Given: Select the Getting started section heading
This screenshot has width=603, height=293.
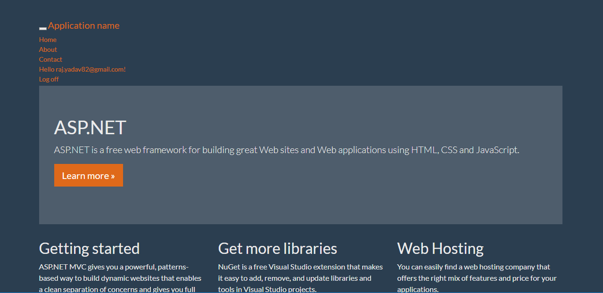Looking at the screenshot, I should (89, 248).
